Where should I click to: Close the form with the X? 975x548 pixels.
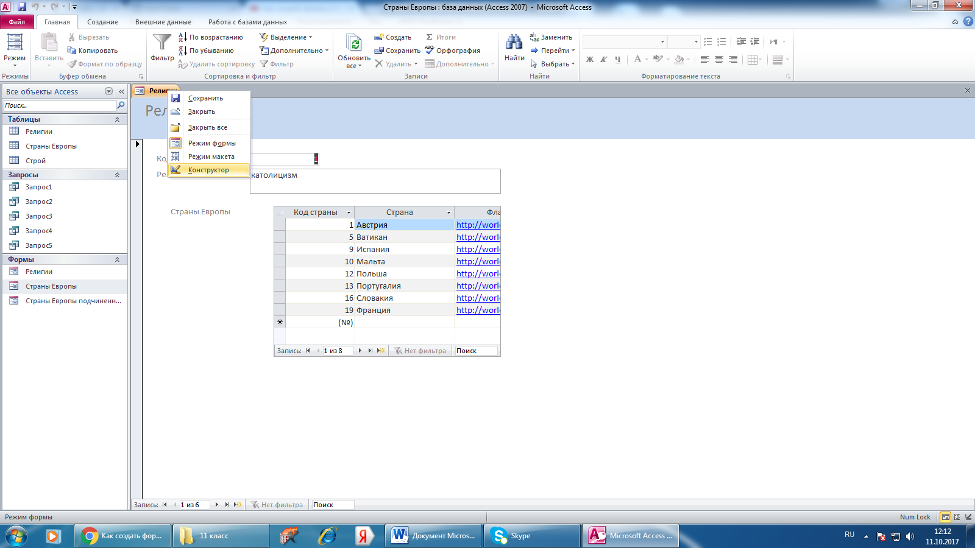click(x=967, y=91)
